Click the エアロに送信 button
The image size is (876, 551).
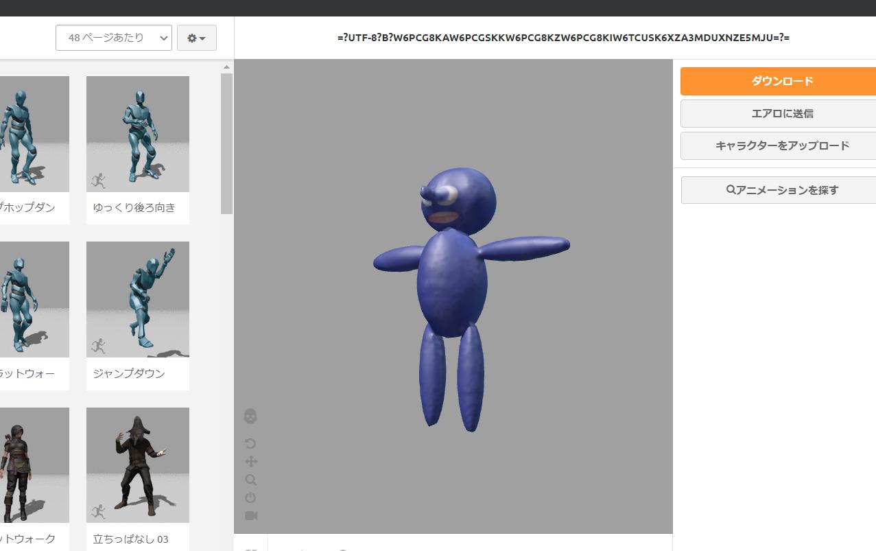[x=779, y=113]
